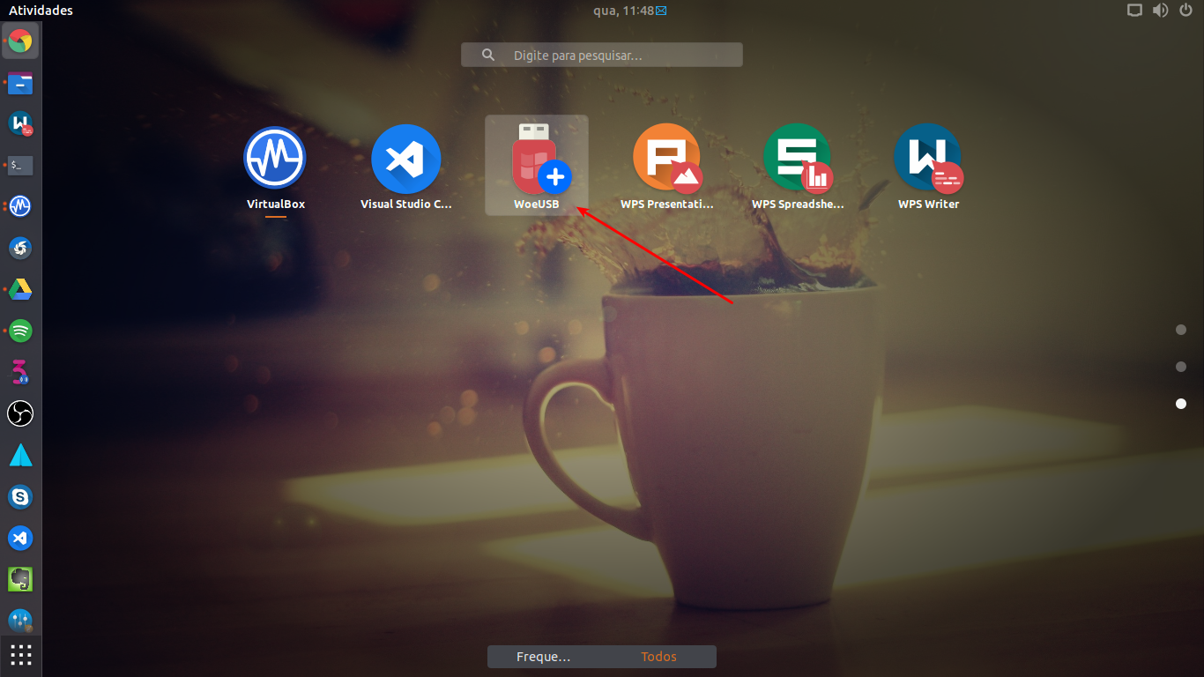The image size is (1204, 677).
Task: Click the 'Digite para pesquisar' search field
Action: 602,55
